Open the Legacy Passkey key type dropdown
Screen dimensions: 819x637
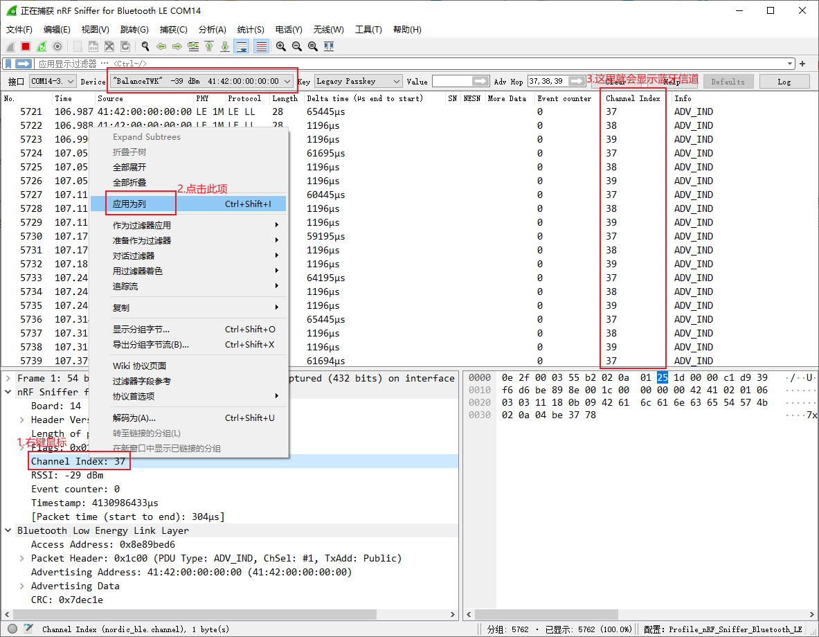click(x=358, y=81)
